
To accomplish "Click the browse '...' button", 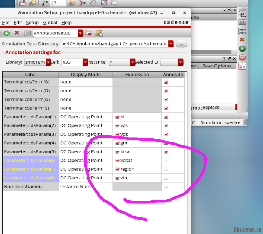I will coord(181,44).
